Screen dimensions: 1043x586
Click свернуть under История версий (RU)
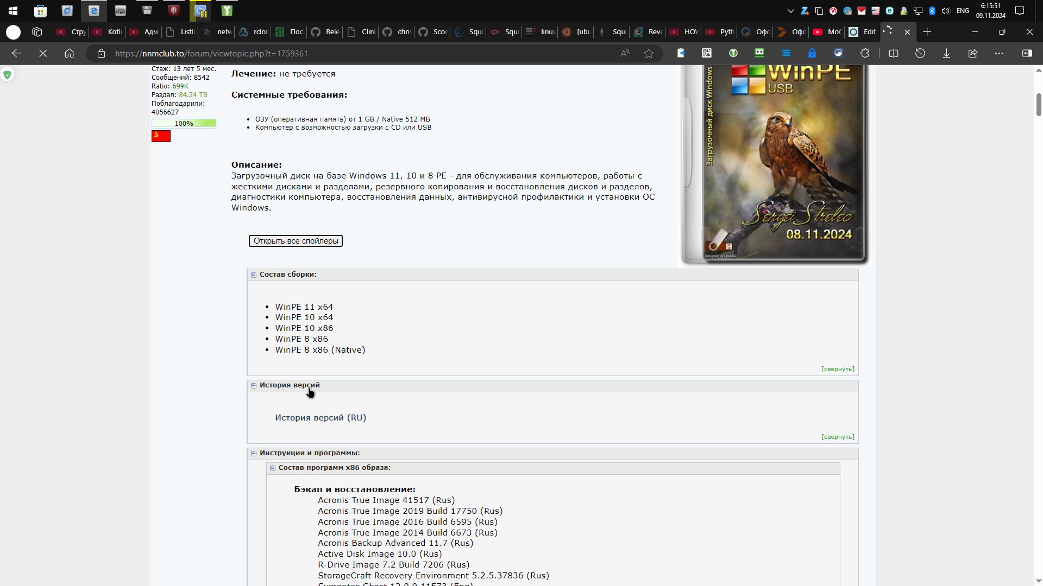[x=838, y=437]
